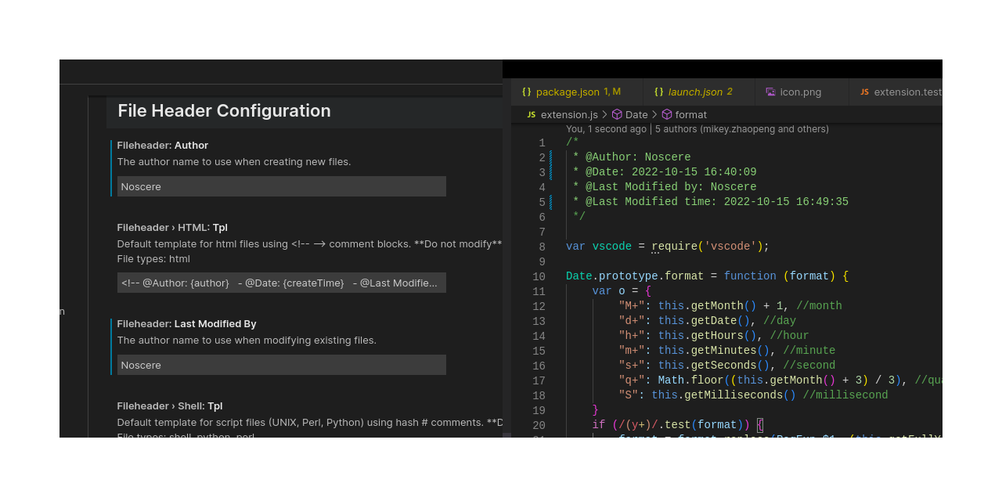
Task: Click the HTML Tpl template input field
Action: tap(281, 283)
